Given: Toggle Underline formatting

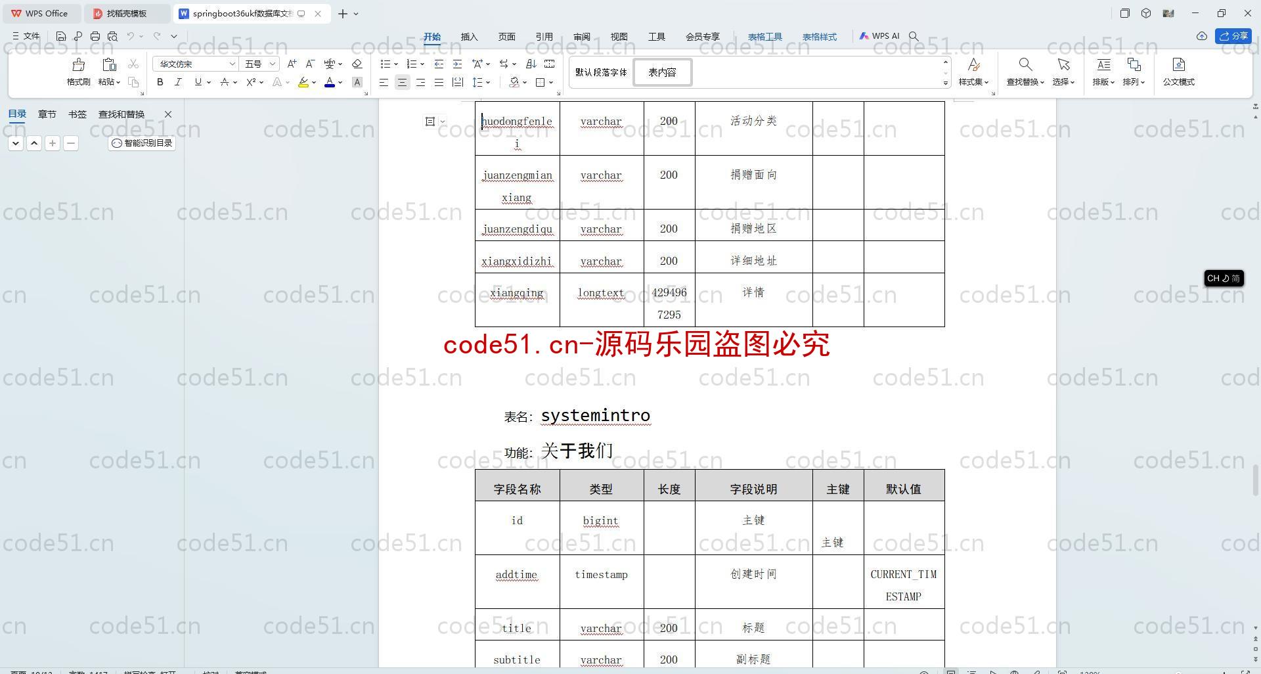Looking at the screenshot, I should point(198,82).
